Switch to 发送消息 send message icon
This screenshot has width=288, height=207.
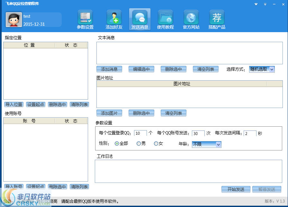139,19
